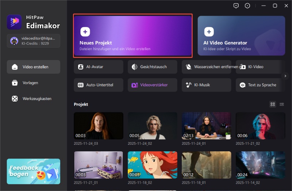Launch Text zu Sprache tool
The height and width of the screenshot is (191, 292).
coord(260,85)
